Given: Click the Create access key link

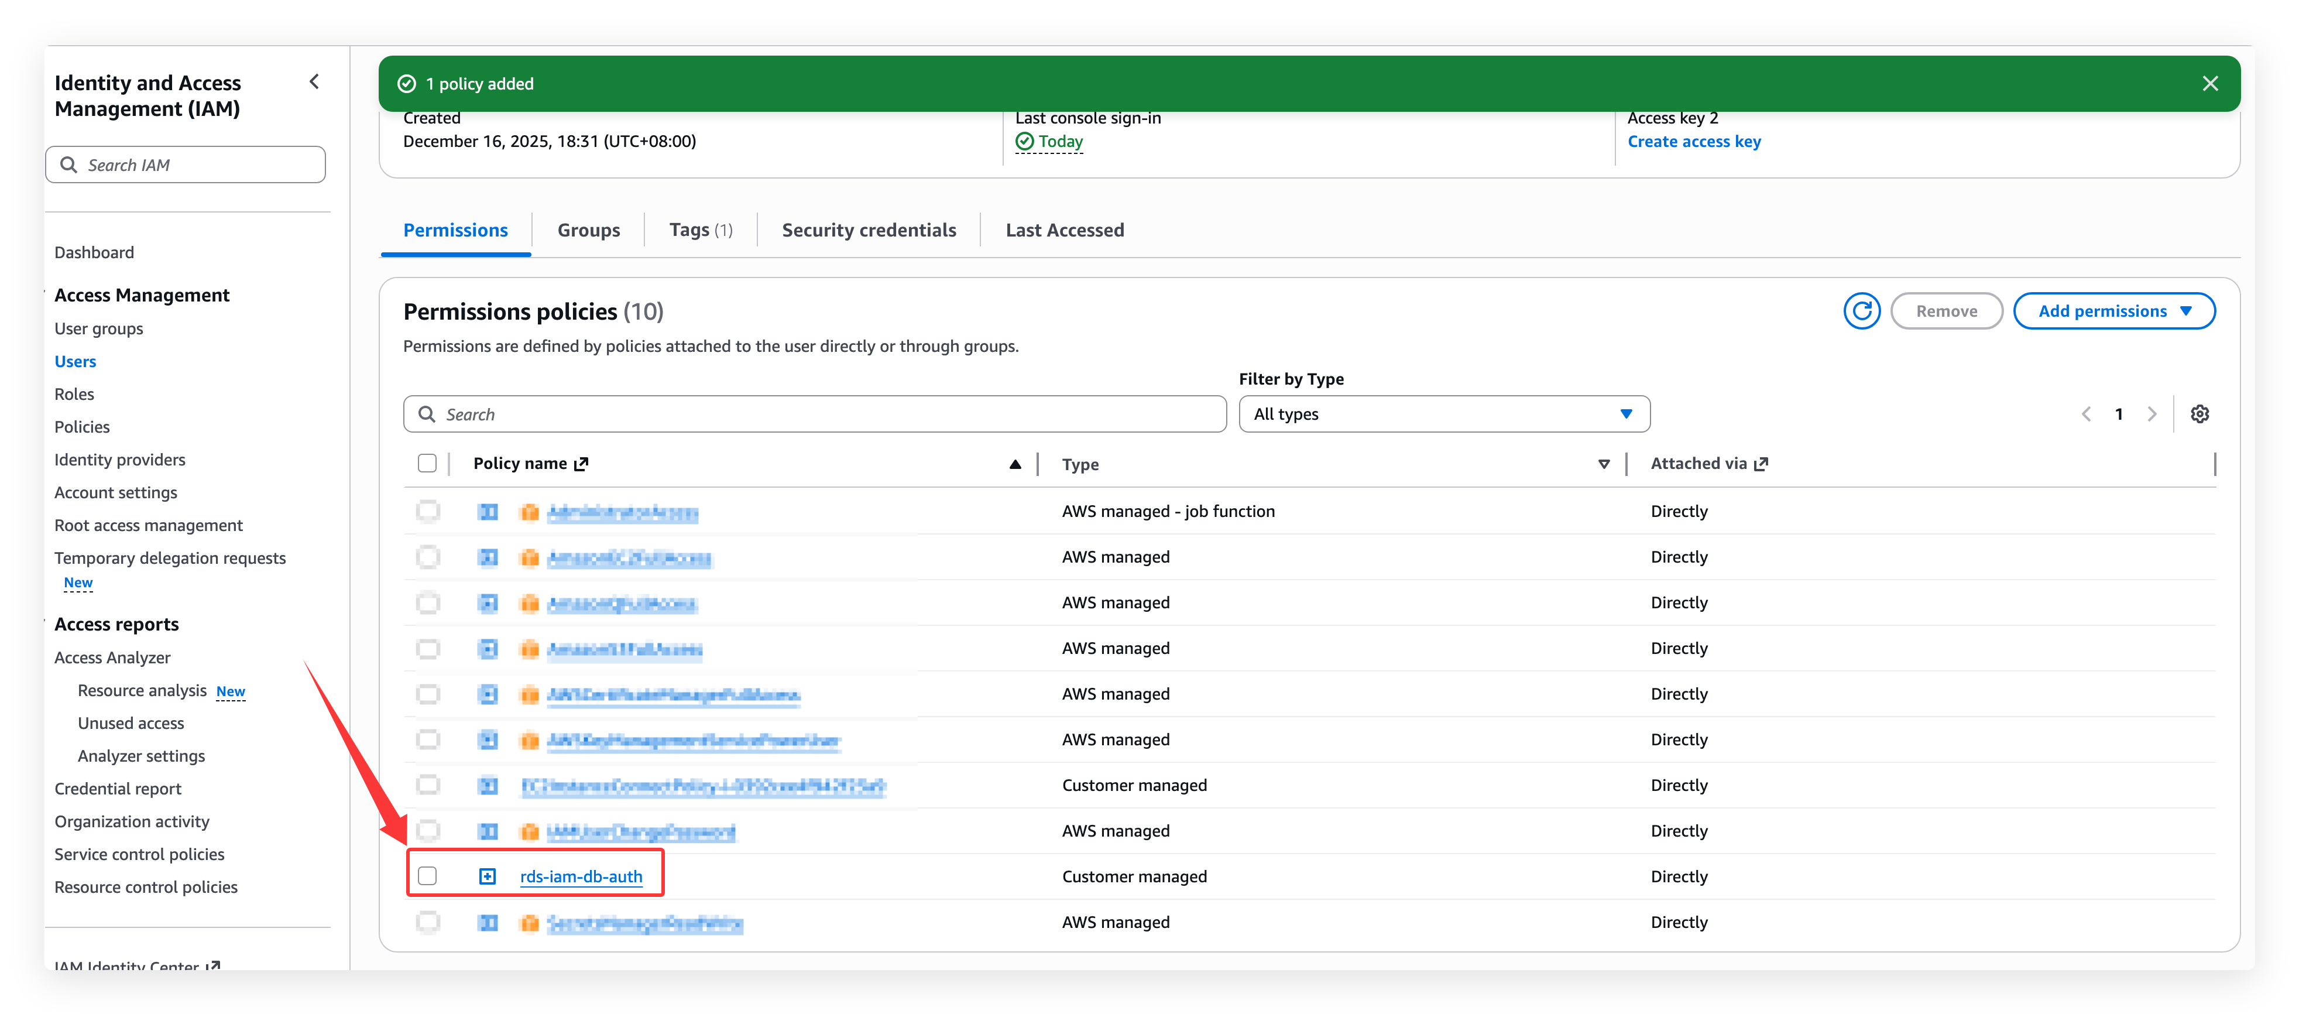Looking at the screenshot, I should [x=1693, y=141].
